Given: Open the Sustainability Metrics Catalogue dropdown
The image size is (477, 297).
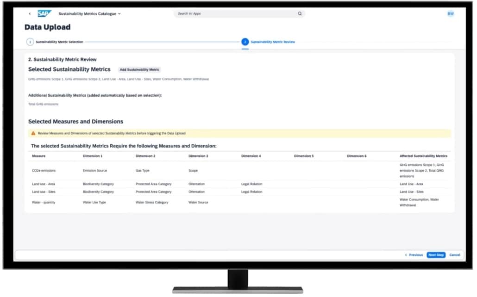Looking at the screenshot, I should (x=89, y=13).
